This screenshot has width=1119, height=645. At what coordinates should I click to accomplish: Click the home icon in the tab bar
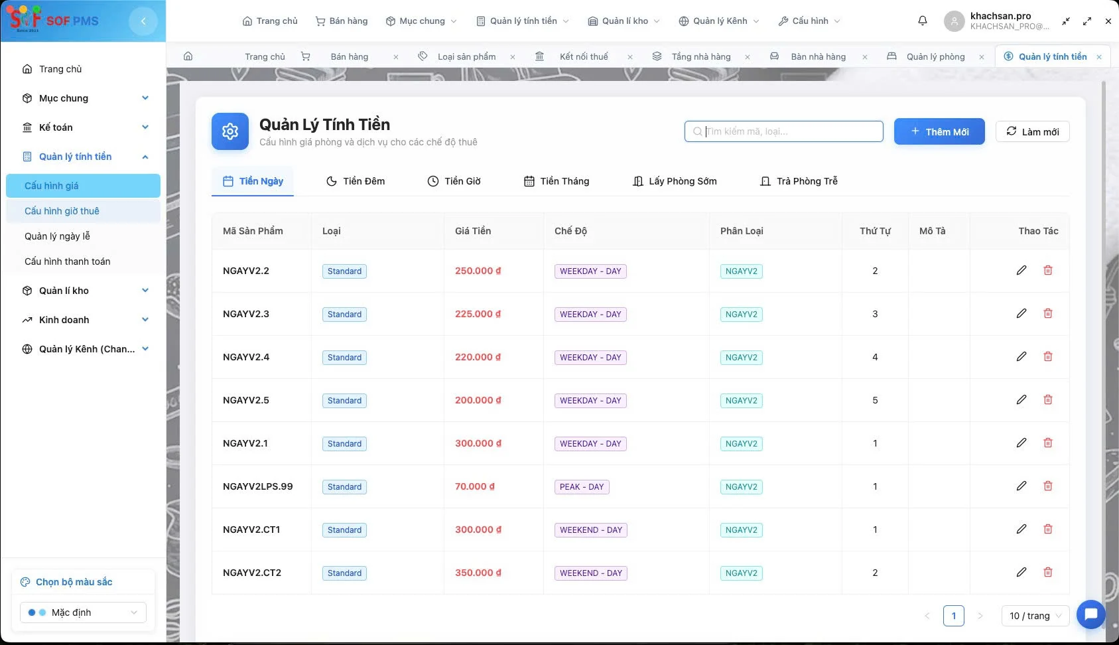[188, 56]
